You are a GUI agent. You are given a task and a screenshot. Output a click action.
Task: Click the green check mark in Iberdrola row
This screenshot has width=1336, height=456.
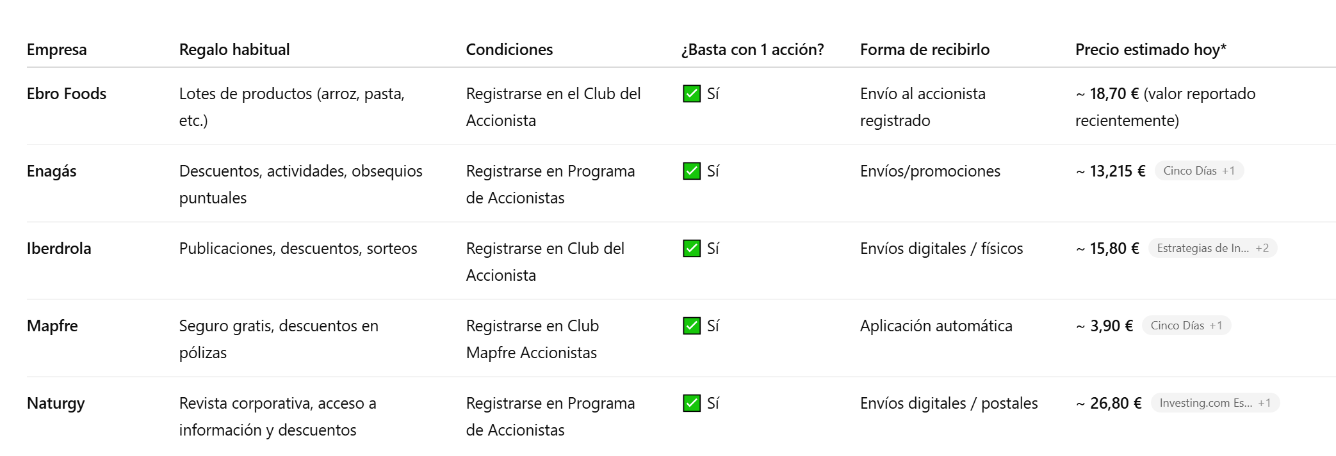[x=692, y=249]
